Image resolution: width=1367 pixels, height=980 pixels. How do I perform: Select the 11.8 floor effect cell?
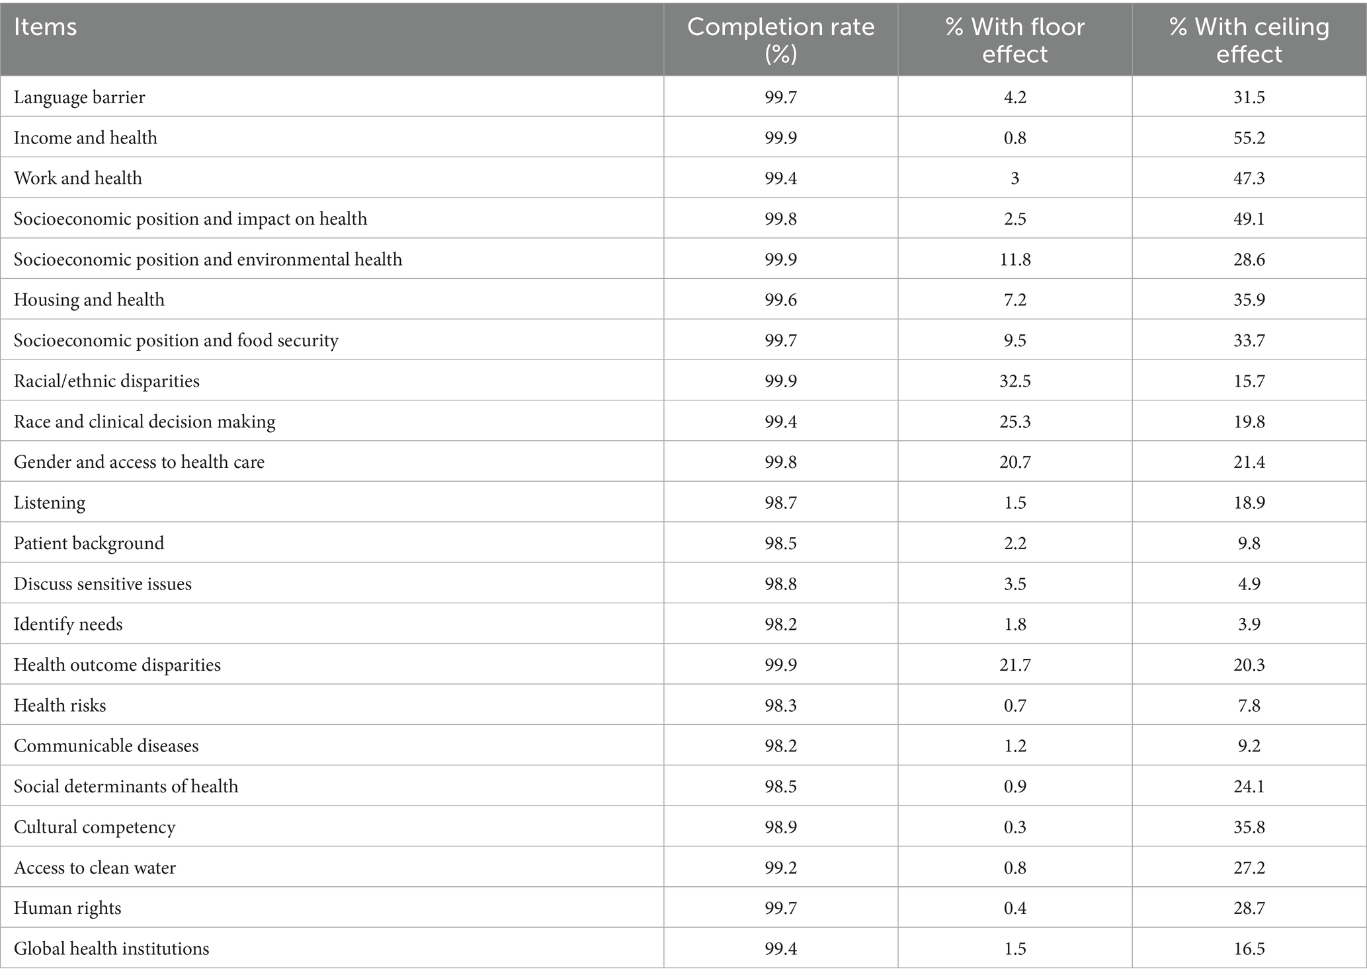1015,259
